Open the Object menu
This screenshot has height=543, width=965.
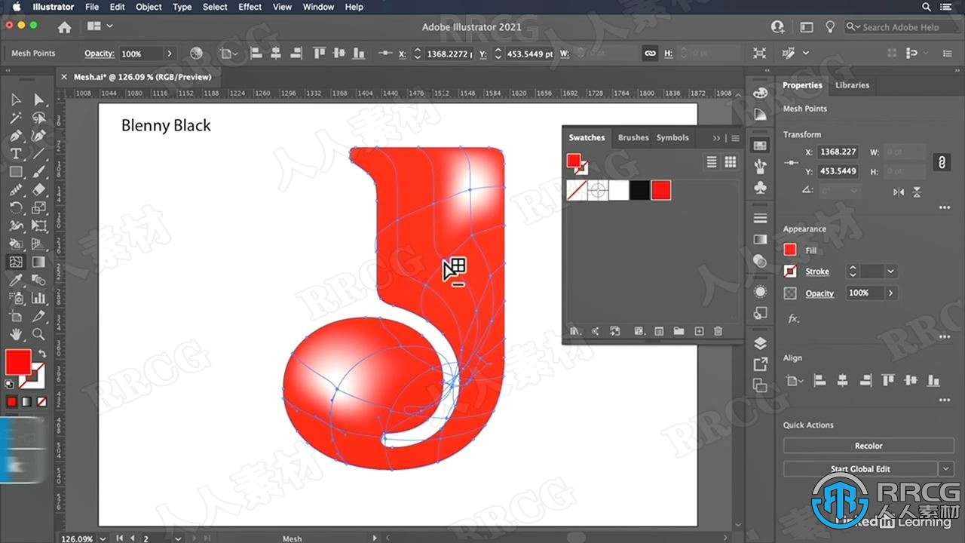coord(149,7)
